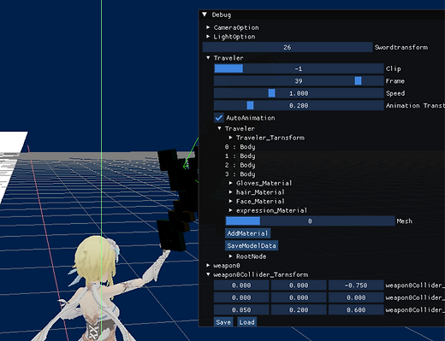Expand Gloves_Material node
The image size is (445, 341).
click(230, 183)
